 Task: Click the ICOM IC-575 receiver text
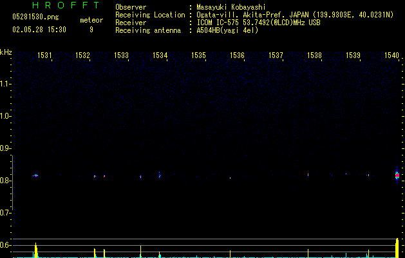[x=258, y=23]
